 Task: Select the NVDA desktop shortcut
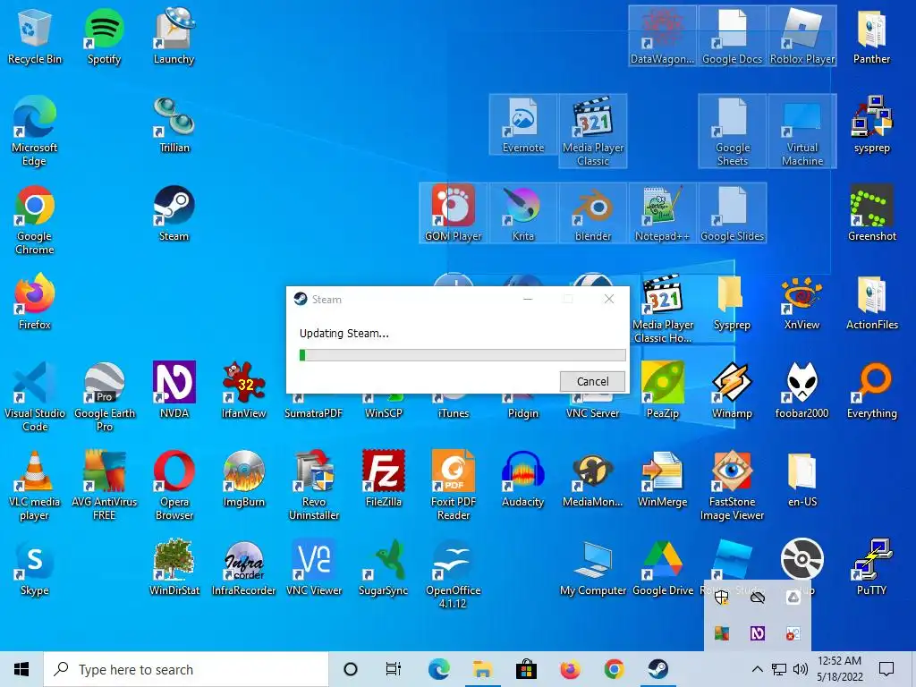174,390
